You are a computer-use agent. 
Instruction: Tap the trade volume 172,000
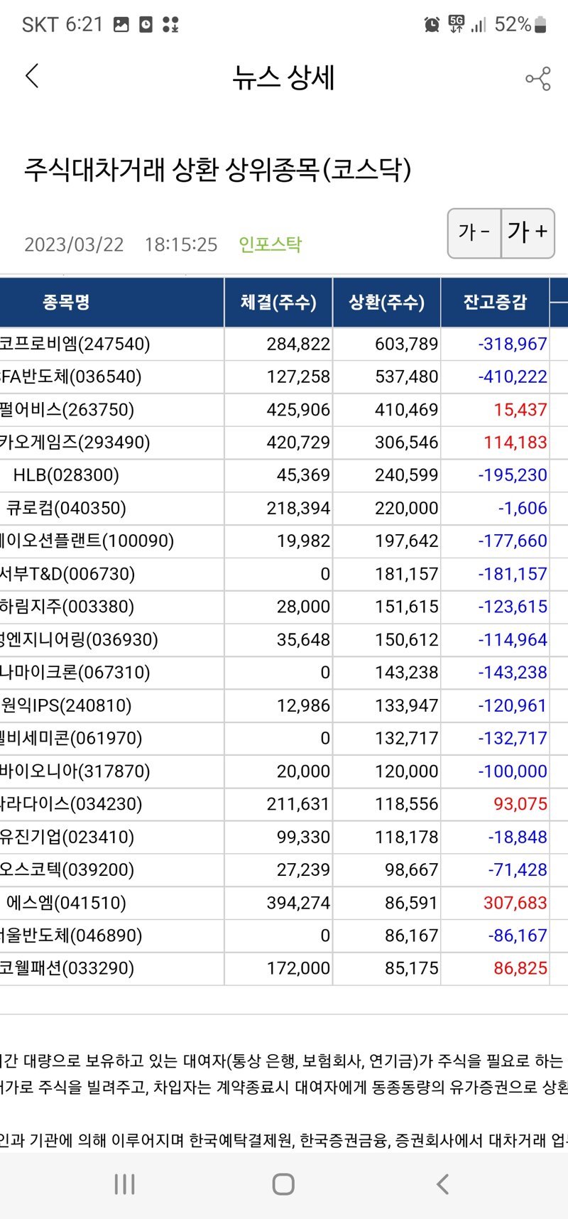pyautogui.click(x=299, y=969)
